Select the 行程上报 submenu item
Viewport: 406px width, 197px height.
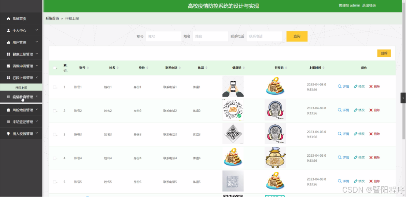(21, 88)
